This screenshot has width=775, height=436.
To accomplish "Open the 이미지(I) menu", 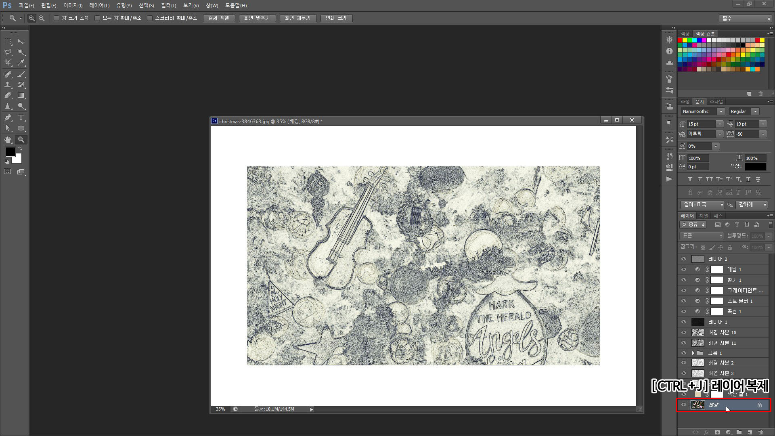I will click(x=73, y=6).
